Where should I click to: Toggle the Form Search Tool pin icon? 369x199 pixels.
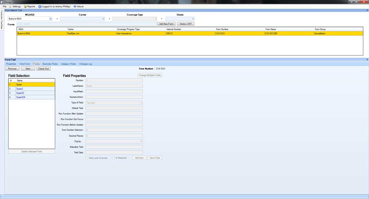tap(367, 10)
